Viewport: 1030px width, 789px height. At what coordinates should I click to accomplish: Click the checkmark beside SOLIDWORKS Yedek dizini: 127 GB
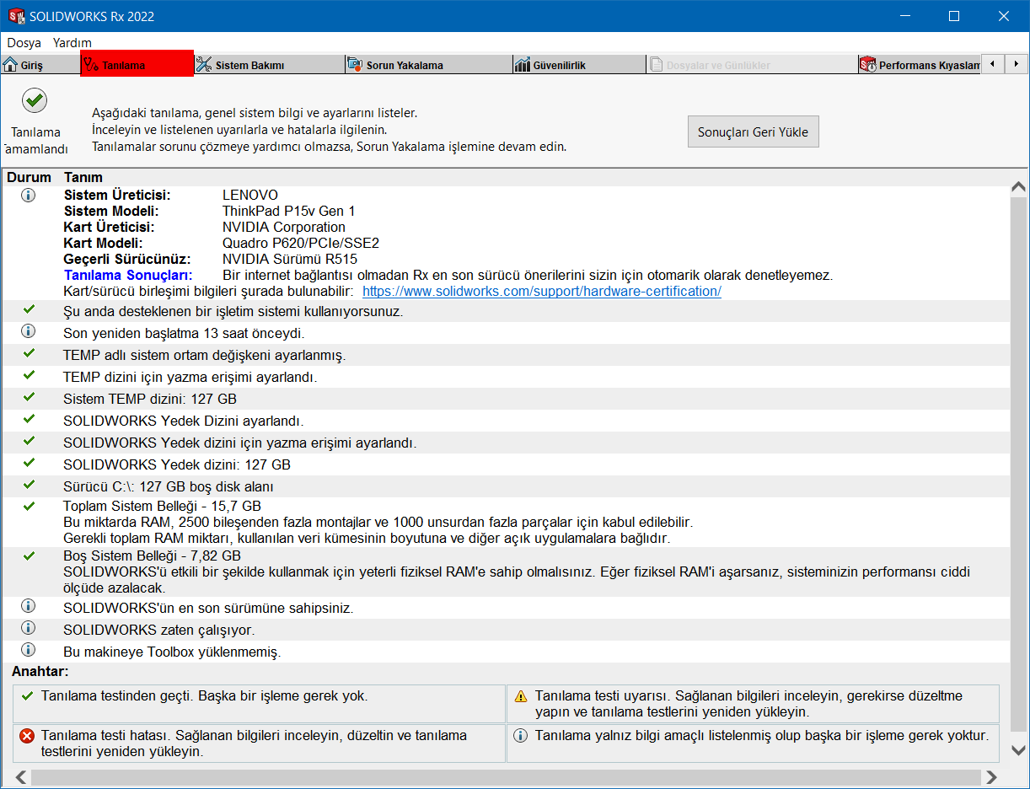[29, 464]
